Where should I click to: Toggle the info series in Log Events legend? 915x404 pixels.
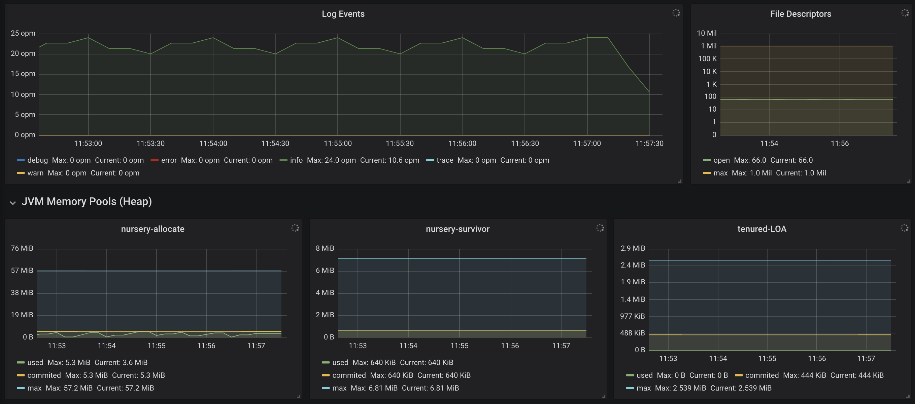tap(296, 160)
